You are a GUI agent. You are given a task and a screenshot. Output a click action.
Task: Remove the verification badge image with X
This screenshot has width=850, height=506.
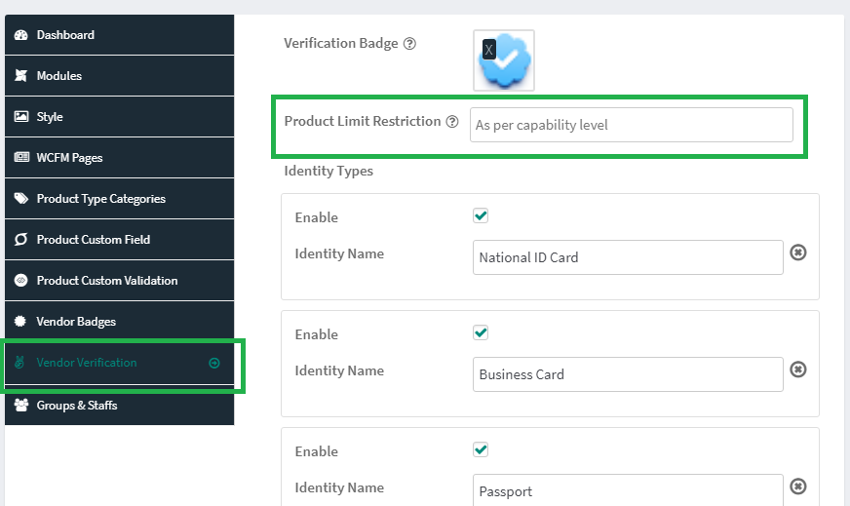[x=489, y=50]
